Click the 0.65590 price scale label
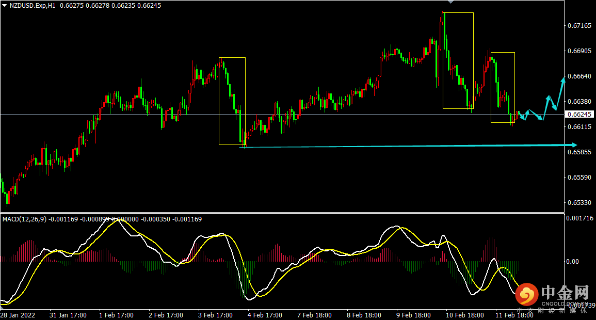Image resolution: width=596 pixels, height=320 pixels. coord(579,178)
